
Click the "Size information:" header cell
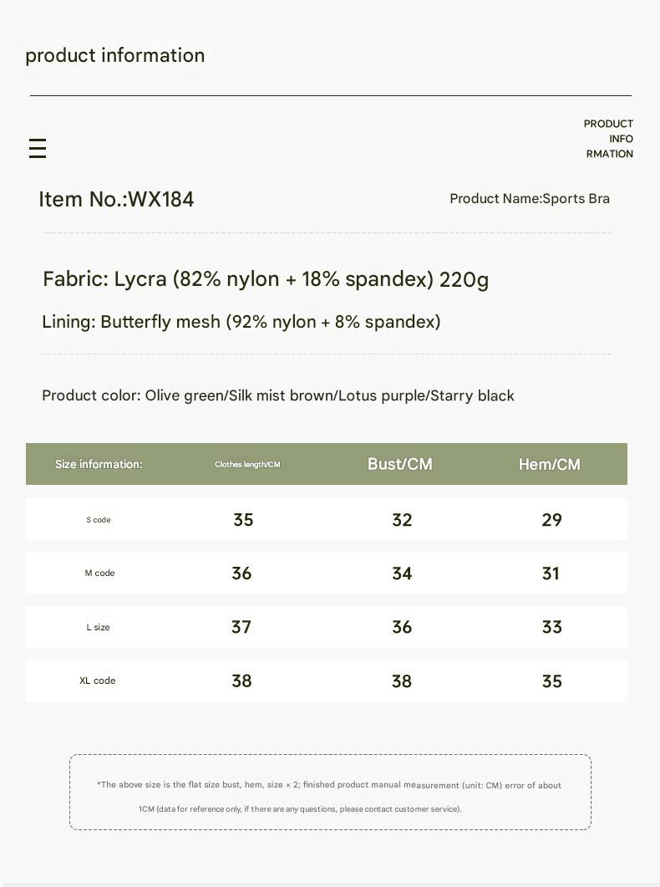99,464
